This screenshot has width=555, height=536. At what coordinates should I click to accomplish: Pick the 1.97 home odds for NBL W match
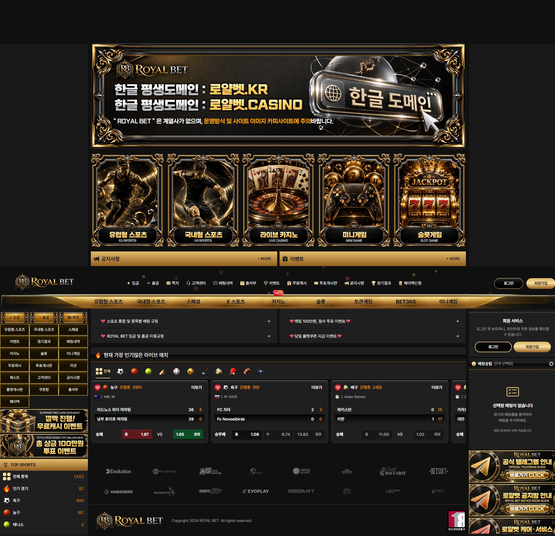137,434
